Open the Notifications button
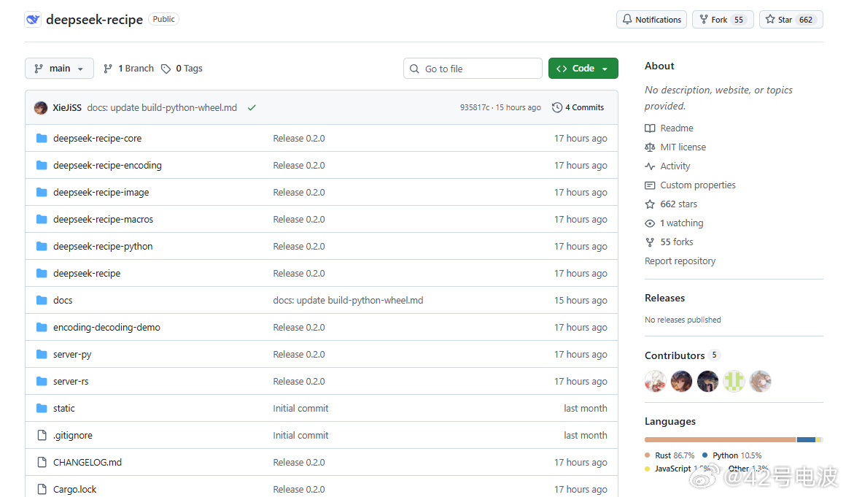The height and width of the screenshot is (497, 846). [652, 20]
